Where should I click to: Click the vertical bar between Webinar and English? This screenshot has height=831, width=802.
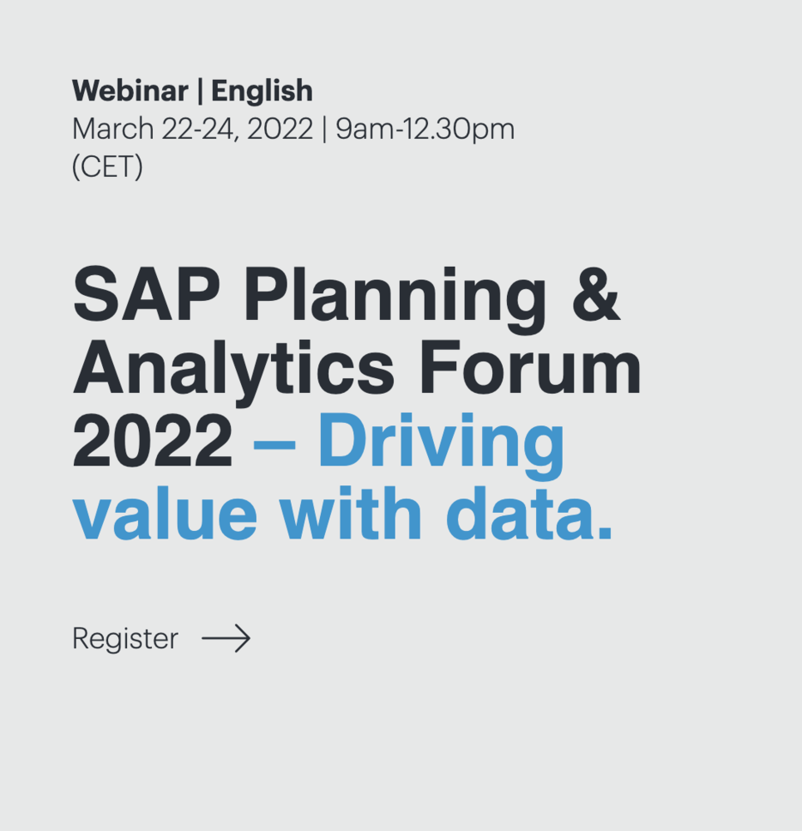[199, 91]
